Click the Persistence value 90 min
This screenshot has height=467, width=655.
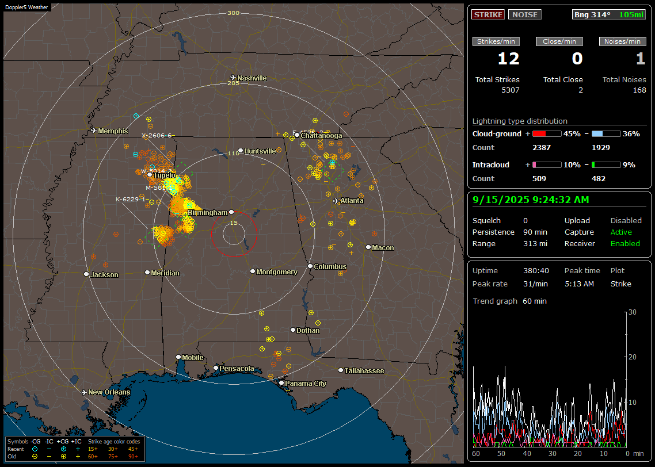point(535,232)
